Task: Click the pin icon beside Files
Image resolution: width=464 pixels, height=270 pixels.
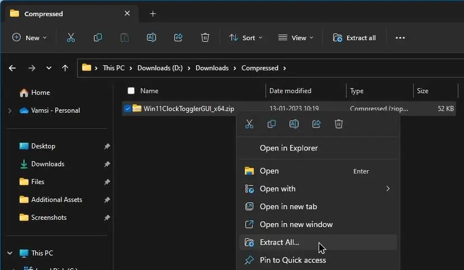Action: point(107,182)
